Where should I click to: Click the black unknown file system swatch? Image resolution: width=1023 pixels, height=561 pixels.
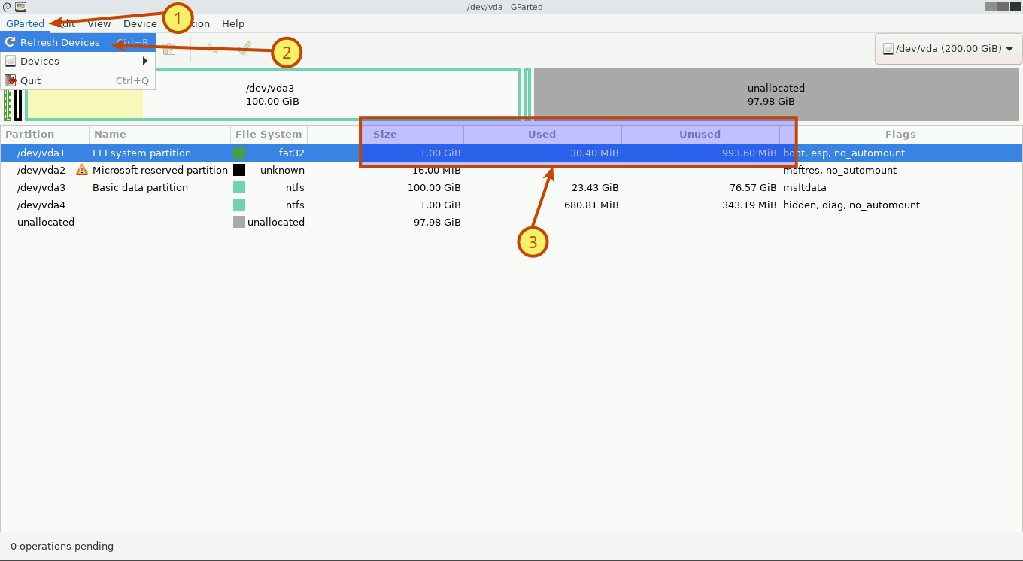[239, 170]
